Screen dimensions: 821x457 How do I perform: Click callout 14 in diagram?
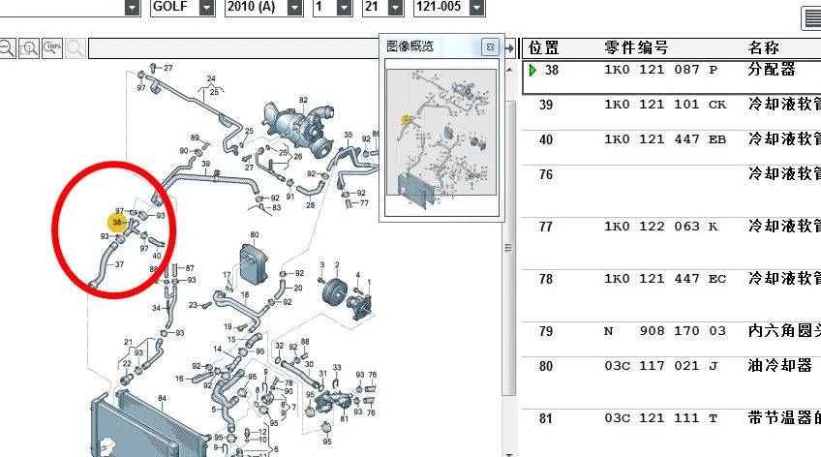[x=217, y=349]
